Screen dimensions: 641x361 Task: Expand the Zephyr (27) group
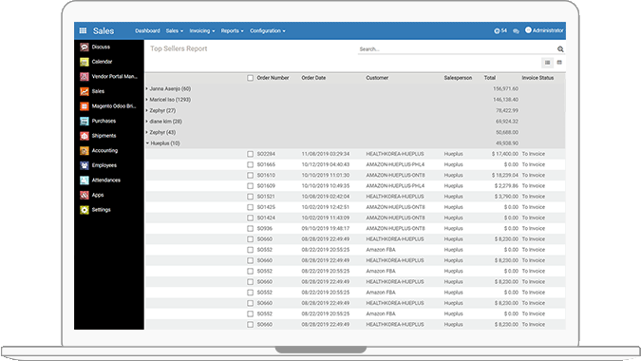tap(161, 111)
